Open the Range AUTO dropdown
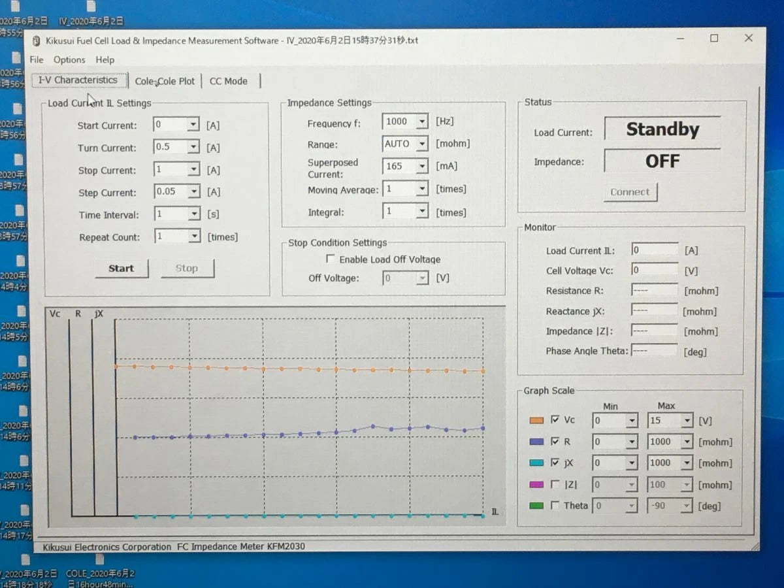 tap(421, 144)
